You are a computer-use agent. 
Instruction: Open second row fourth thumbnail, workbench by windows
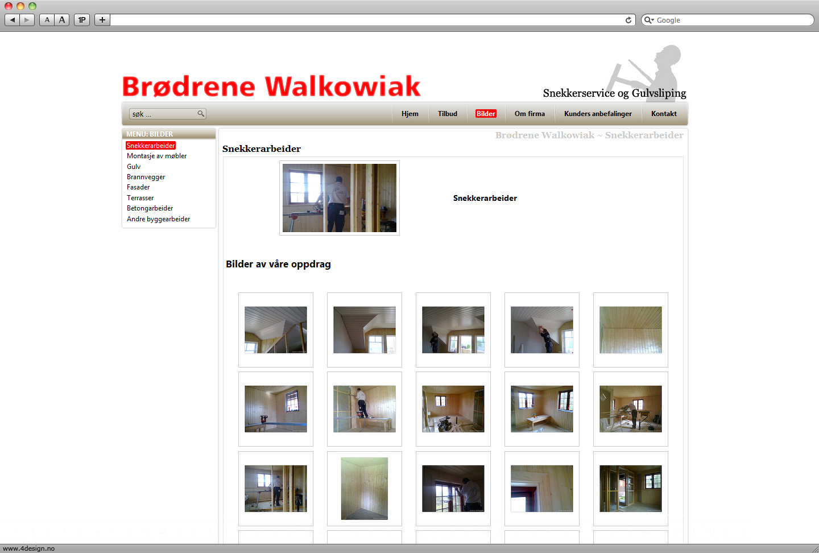coord(542,409)
